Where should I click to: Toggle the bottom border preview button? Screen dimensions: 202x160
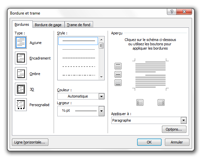118,83
